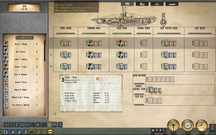The height and width of the screenshot is (135, 216).
Task: Go to the periscope station icon
Action: tap(17, 125)
